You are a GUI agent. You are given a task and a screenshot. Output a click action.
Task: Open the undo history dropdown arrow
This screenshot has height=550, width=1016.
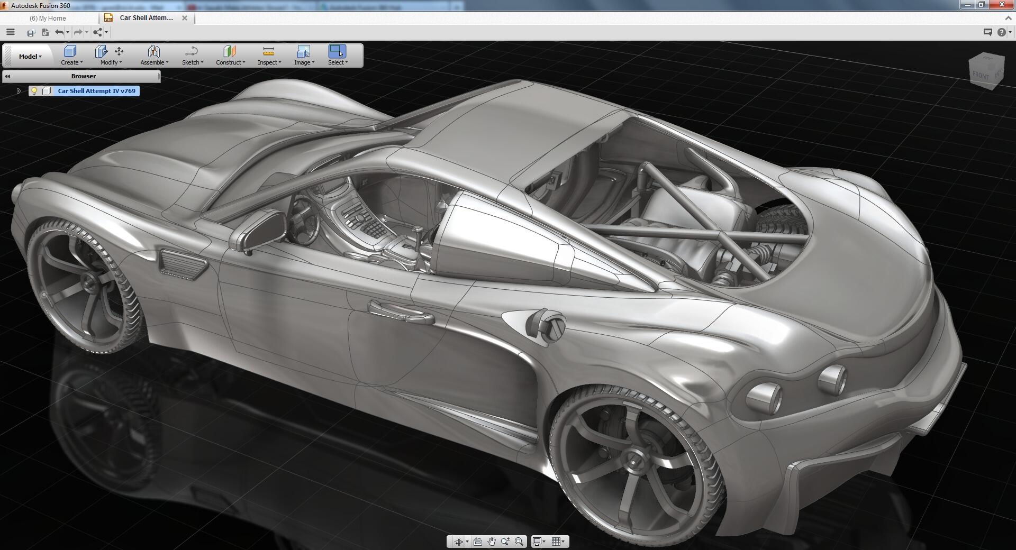[x=67, y=33]
